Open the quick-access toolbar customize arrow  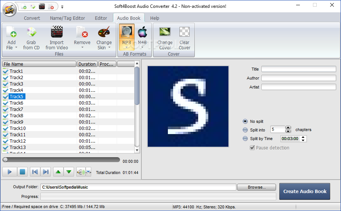[x=62, y=7]
